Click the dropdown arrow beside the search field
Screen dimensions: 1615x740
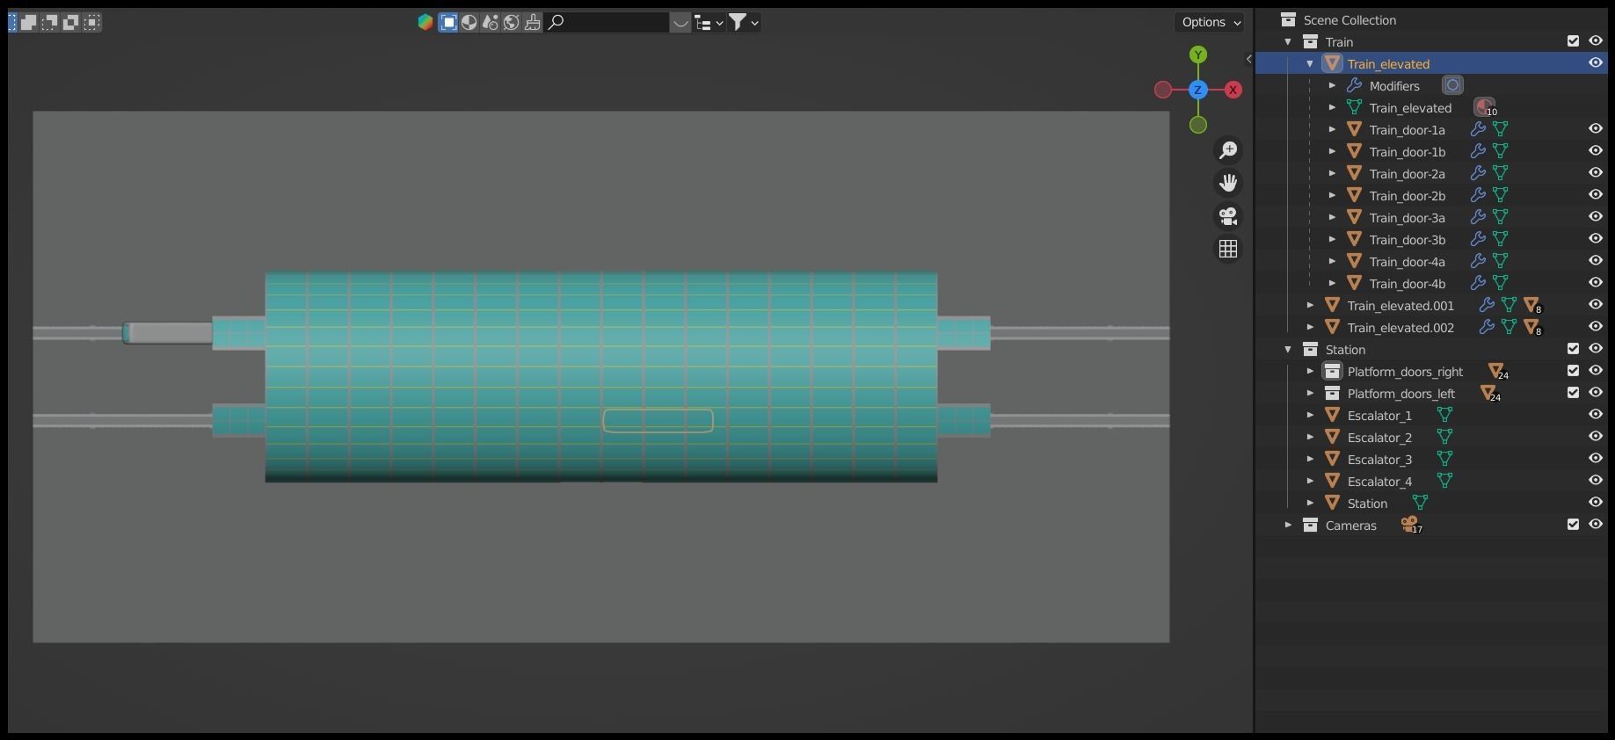click(680, 23)
